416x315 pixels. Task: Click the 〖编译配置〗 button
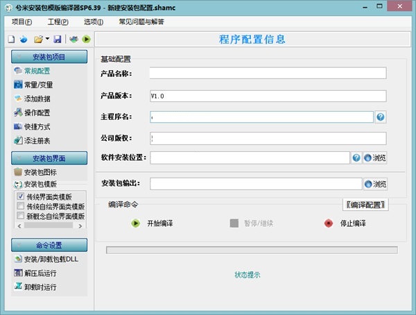tap(365, 205)
